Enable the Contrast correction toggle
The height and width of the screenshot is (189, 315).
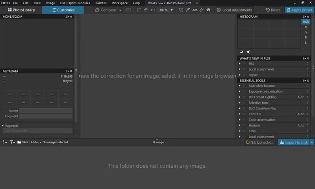point(244,114)
